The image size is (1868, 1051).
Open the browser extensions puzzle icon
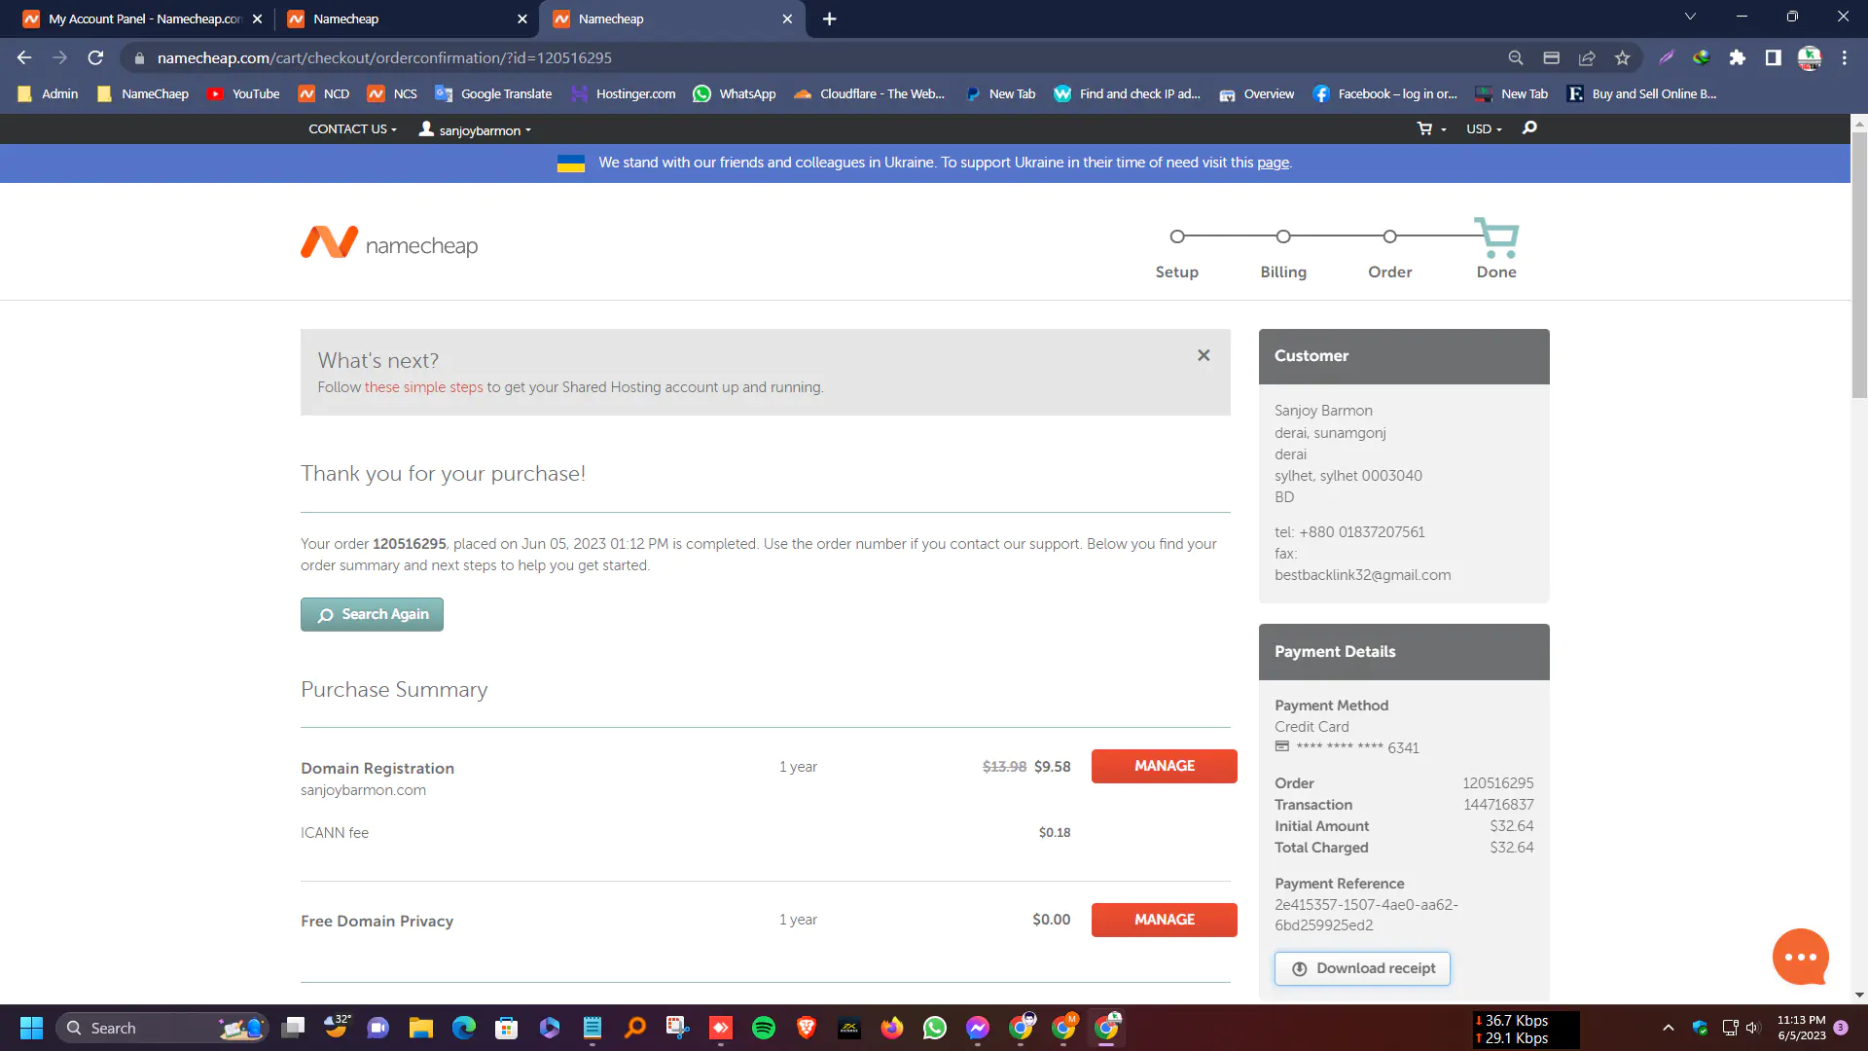(x=1737, y=57)
